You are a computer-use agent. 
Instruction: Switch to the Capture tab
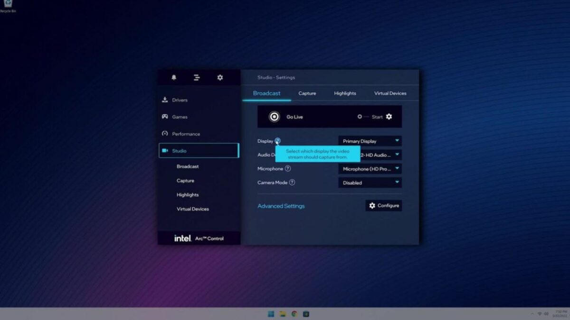pyautogui.click(x=307, y=93)
